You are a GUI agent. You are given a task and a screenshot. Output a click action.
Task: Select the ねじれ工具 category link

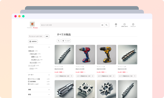pos(33,63)
